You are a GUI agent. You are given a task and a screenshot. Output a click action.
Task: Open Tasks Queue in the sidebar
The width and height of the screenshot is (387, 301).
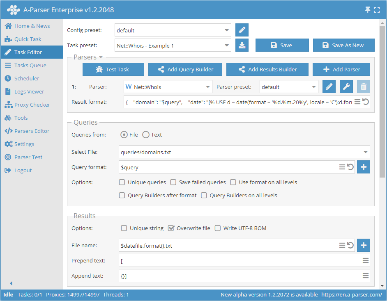click(x=30, y=65)
